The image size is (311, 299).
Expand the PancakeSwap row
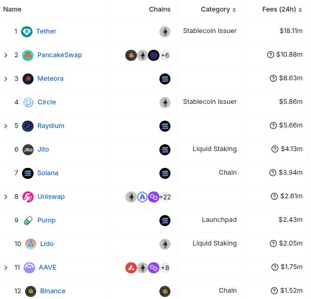6,55
